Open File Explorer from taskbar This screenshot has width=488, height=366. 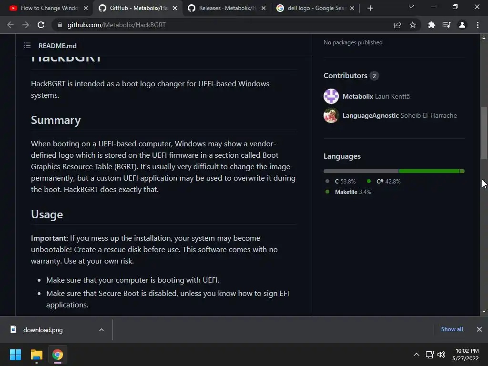pyautogui.click(x=36, y=355)
